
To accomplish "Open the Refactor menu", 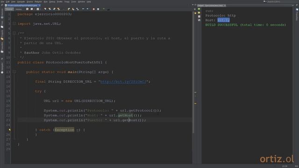I will [38, 2].
